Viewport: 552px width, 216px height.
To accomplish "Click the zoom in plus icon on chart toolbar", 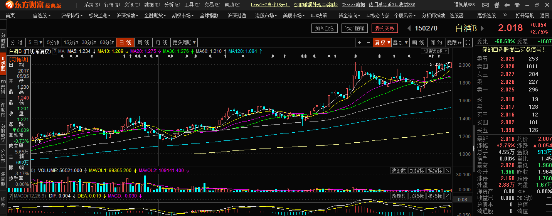I will [x=359, y=42].
